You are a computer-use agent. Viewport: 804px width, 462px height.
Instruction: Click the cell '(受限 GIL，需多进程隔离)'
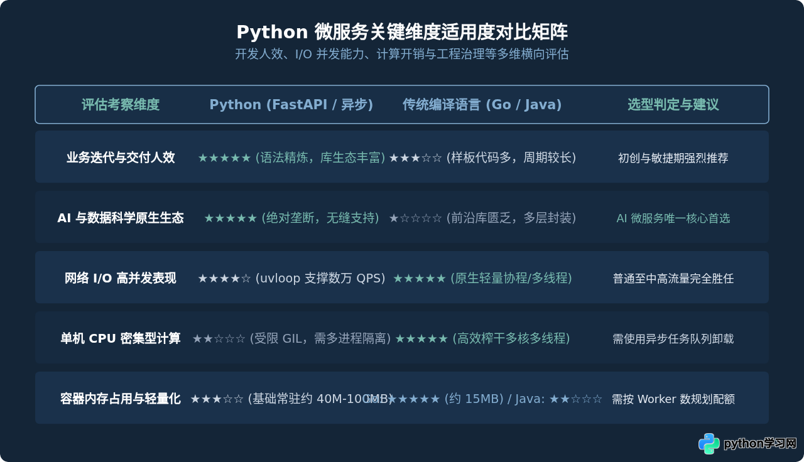[x=320, y=338]
